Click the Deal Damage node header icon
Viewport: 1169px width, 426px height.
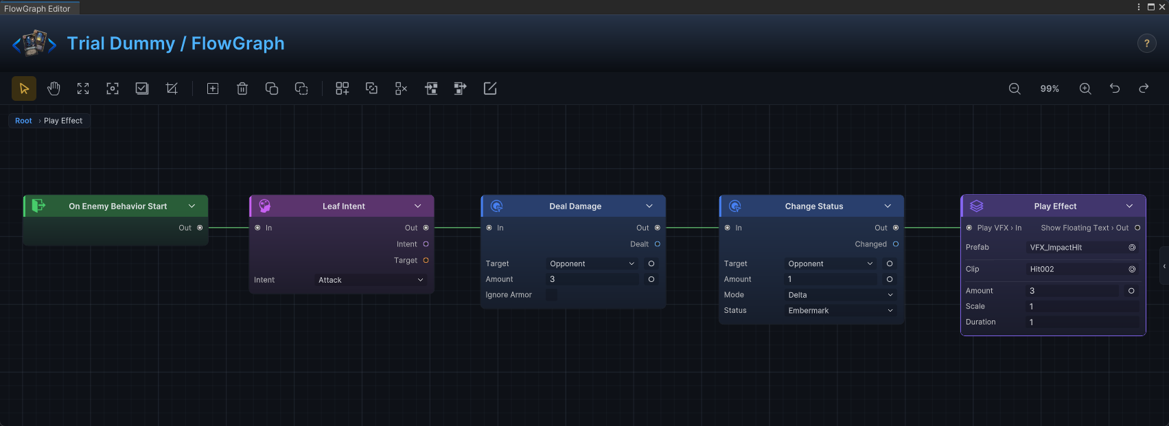click(497, 206)
